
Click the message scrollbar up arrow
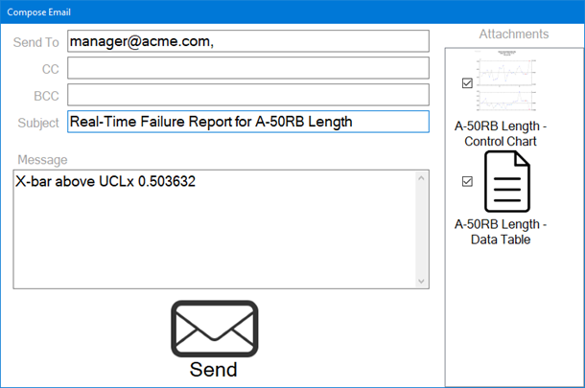tap(420, 178)
